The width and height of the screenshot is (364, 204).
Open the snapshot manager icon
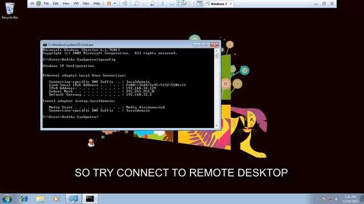coord(152,3)
